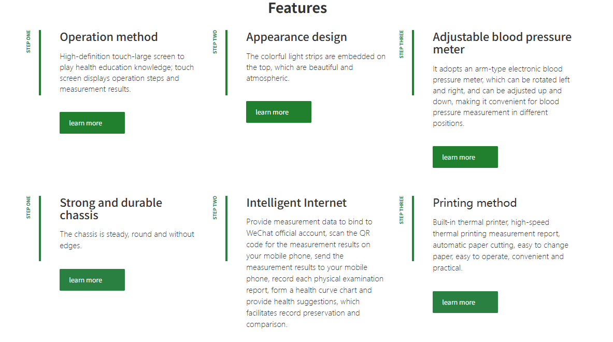Click the Intelligent Internet heading
The image size is (613, 342).
tap(296, 203)
